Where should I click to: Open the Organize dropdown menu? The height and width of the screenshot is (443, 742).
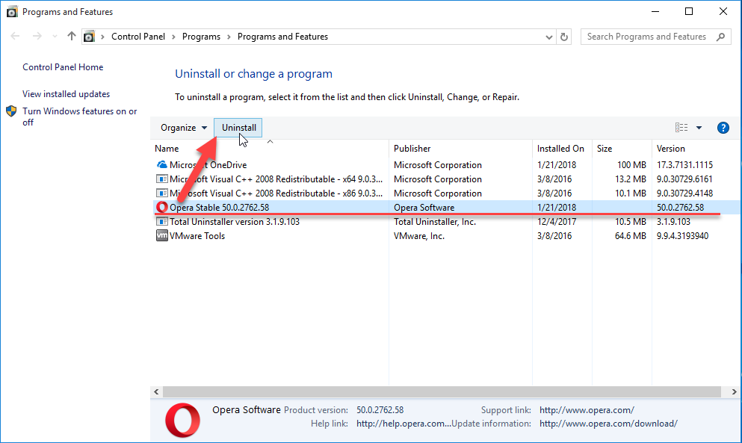(x=184, y=128)
